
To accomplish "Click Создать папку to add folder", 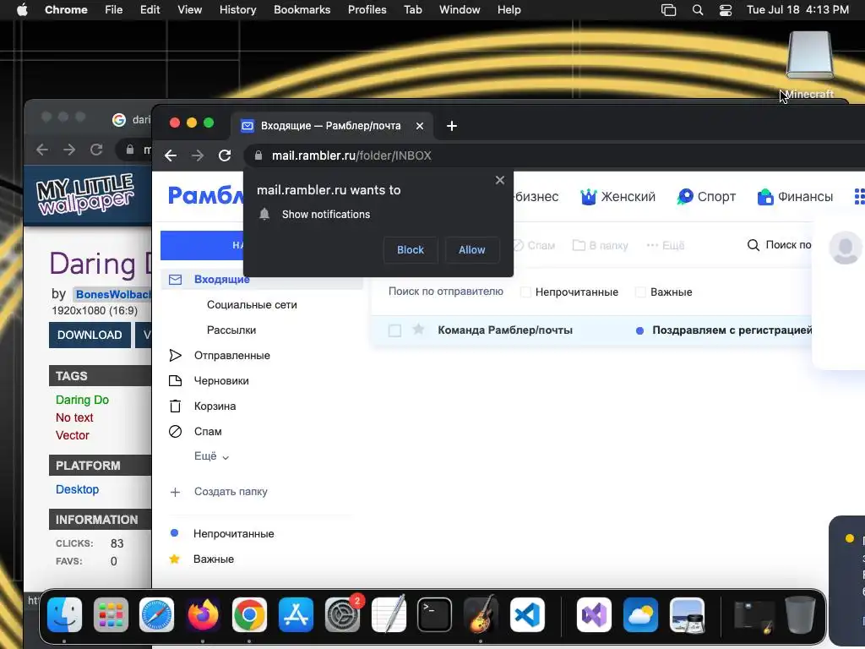I will [231, 492].
